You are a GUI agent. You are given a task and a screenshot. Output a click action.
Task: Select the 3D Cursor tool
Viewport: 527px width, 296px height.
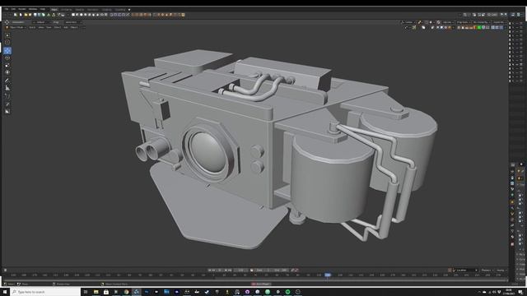pyautogui.click(x=7, y=43)
